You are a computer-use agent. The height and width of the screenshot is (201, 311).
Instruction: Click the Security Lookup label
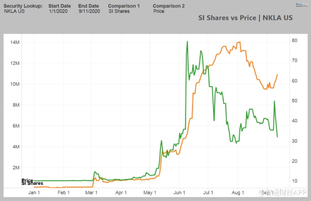click(23, 6)
